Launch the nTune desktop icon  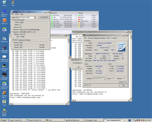[x=4, y=103]
